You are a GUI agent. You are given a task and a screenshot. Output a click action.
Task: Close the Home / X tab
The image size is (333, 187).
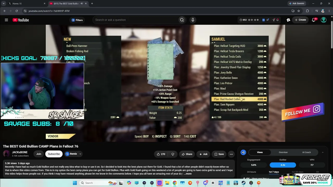pyautogui.click(x=44, y=4)
